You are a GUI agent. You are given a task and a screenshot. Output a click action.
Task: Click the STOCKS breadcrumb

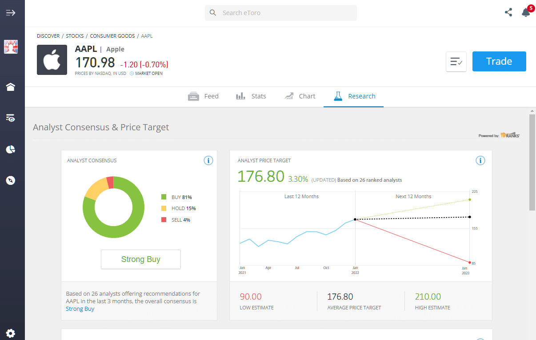75,36
